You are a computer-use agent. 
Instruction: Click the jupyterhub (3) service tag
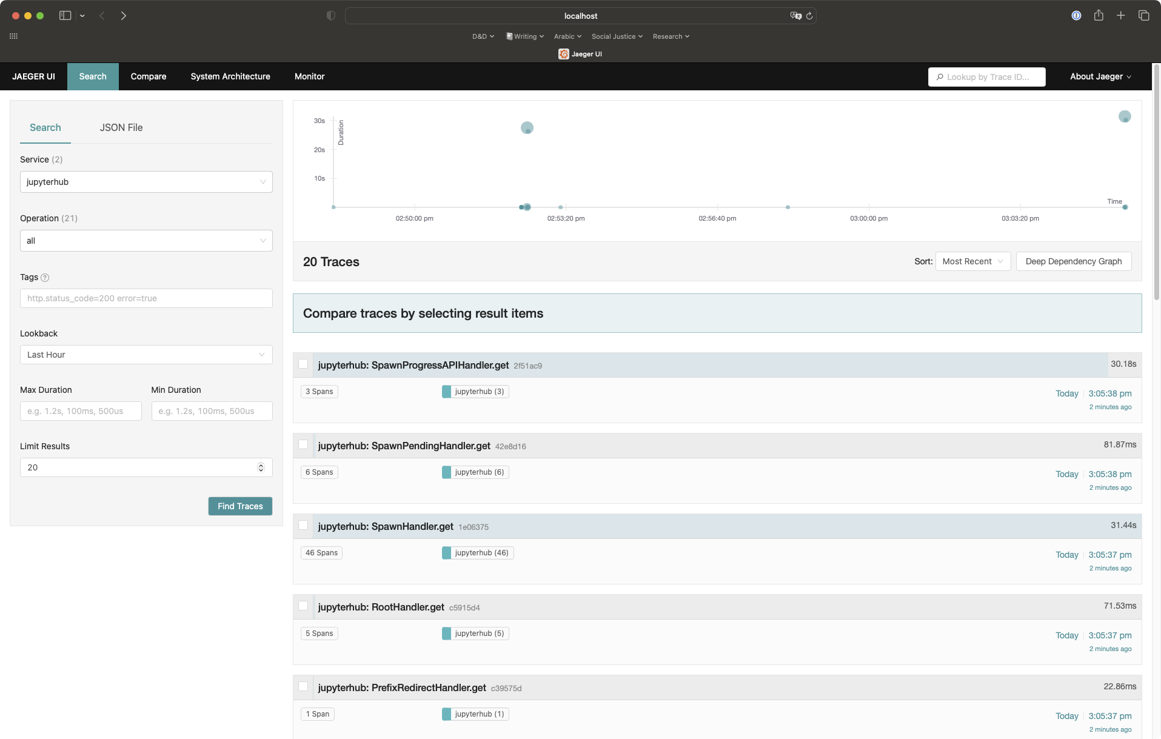click(x=475, y=392)
